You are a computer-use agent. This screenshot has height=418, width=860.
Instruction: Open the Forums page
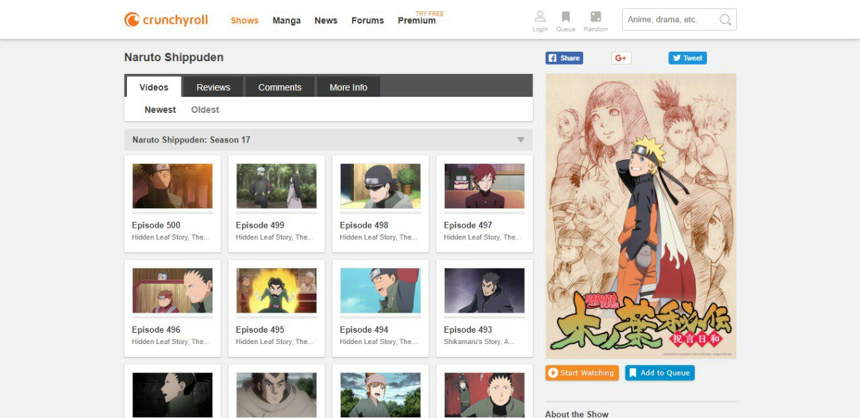(x=368, y=20)
